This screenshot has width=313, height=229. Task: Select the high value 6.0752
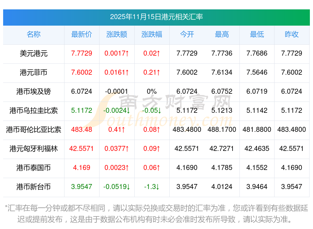pyautogui.click(x=222, y=91)
